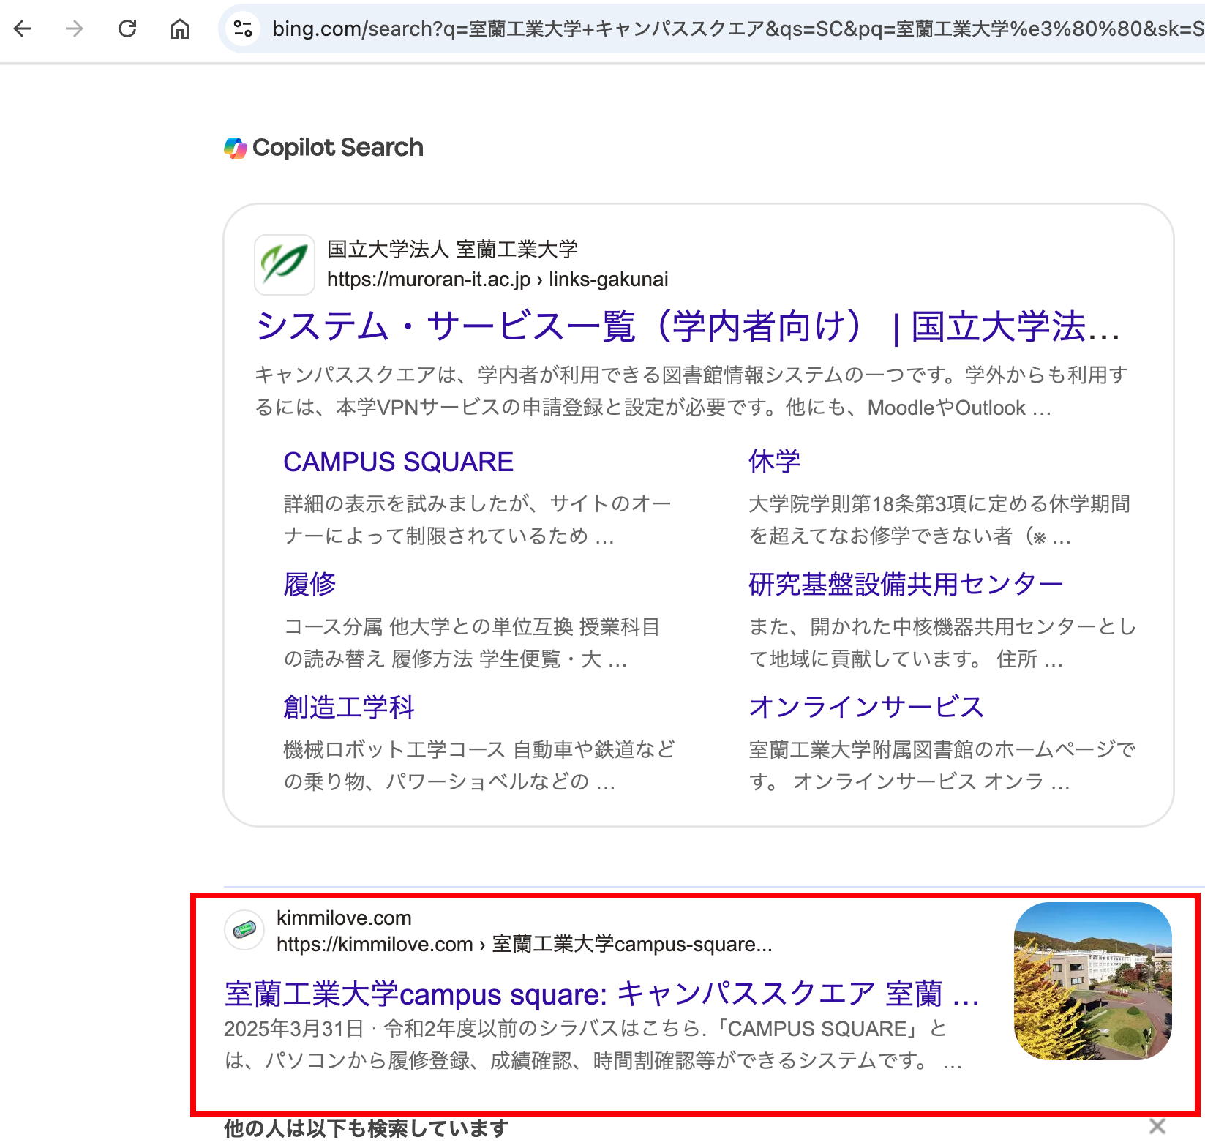Open the 創造工学科 sublink

[349, 708]
